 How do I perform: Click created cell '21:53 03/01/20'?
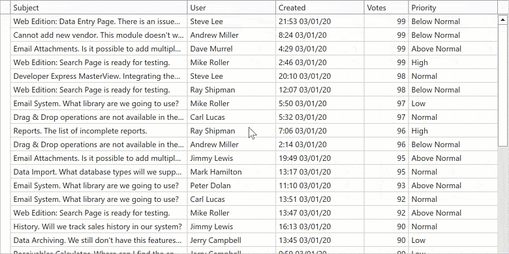click(x=320, y=21)
